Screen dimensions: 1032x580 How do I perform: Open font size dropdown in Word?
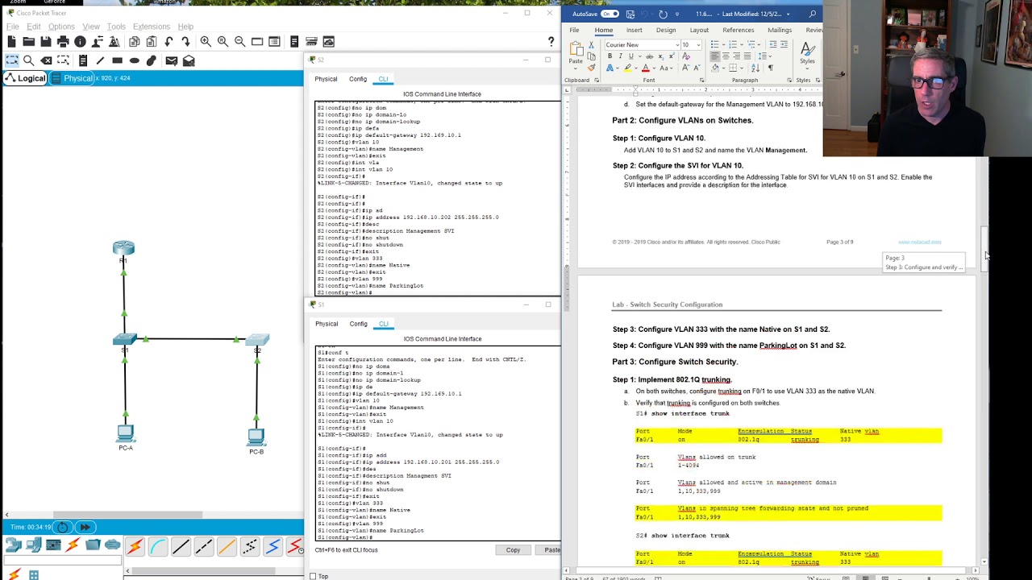(699, 45)
